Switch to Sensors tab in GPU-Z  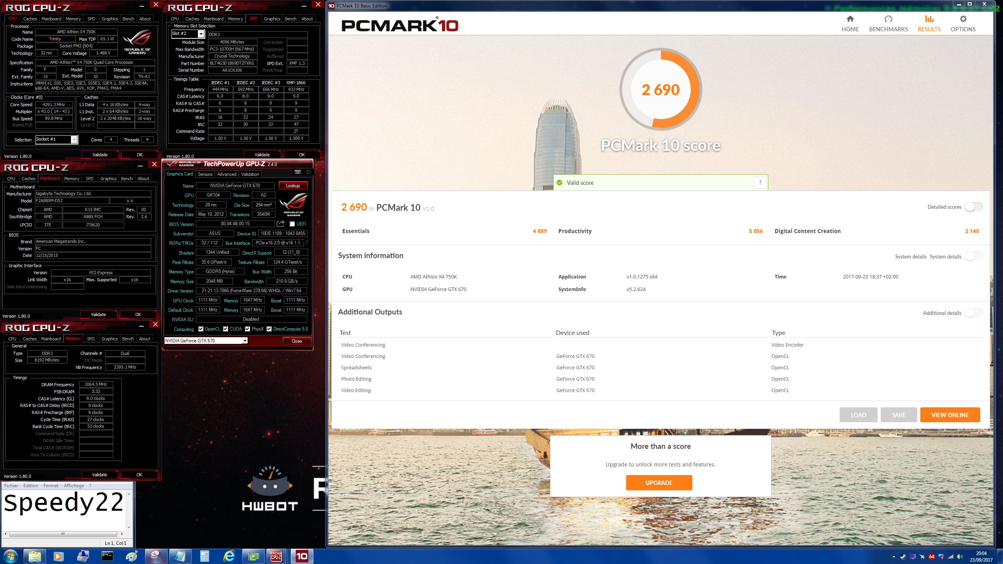tap(205, 174)
